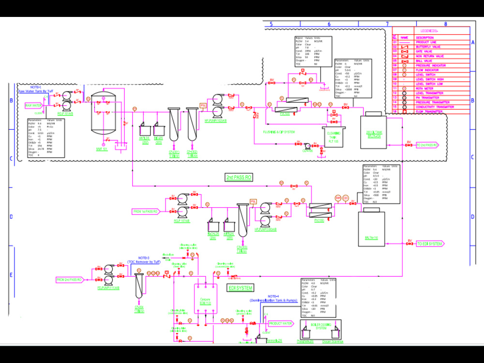Click the FROM 2nd PASS RO arrow label
The image size is (484, 363).
tap(70, 280)
